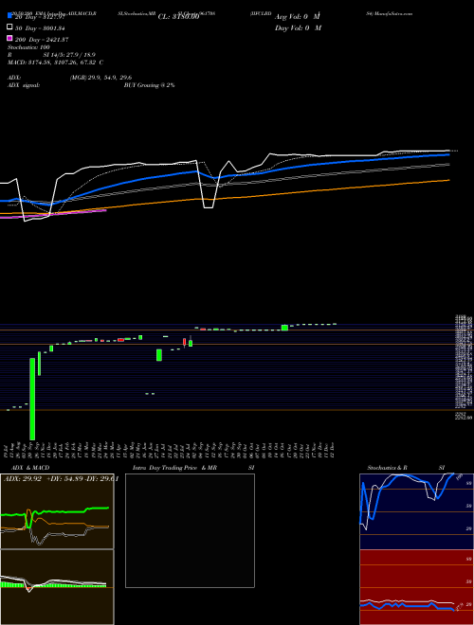Image resolution: width=474 pixels, height=625 pixels.
Task: Click the 'ADX signal:' label
Action: (x=24, y=85)
